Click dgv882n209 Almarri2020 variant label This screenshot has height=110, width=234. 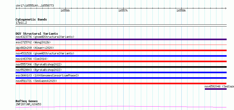click(35, 48)
